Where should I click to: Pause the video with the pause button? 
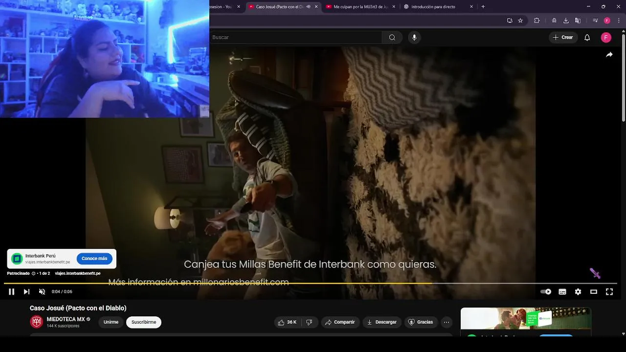point(11,292)
